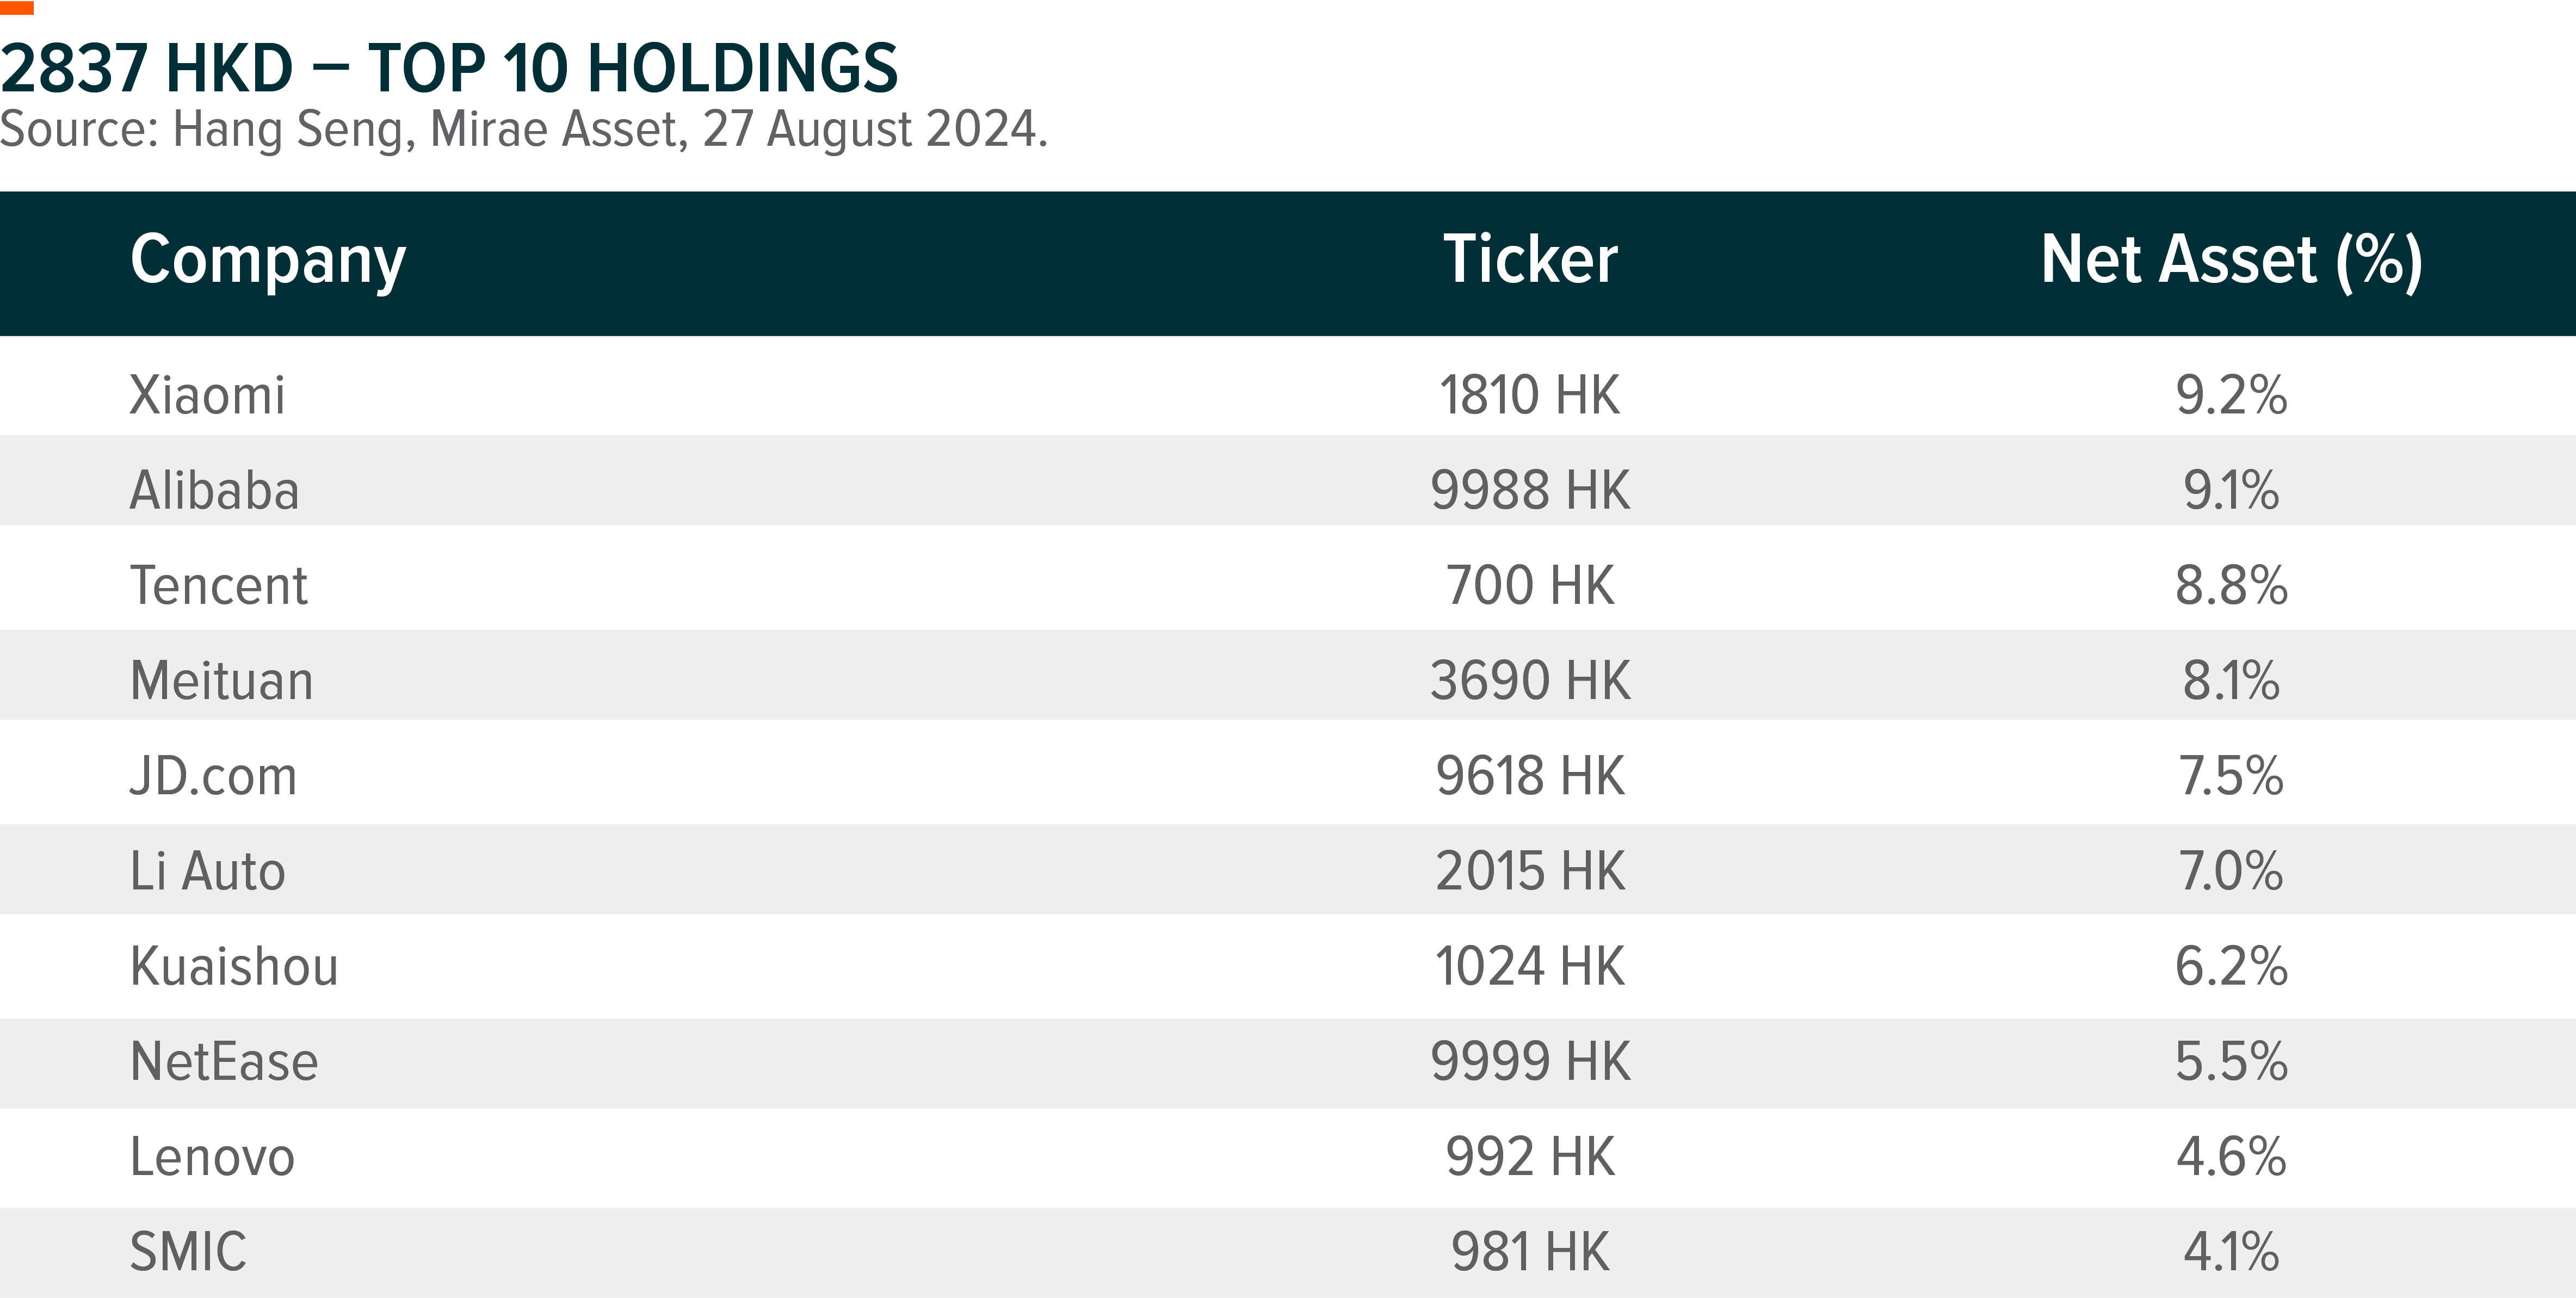2576x1298 pixels.
Task: Select the JD.com row label
Action: tap(214, 776)
